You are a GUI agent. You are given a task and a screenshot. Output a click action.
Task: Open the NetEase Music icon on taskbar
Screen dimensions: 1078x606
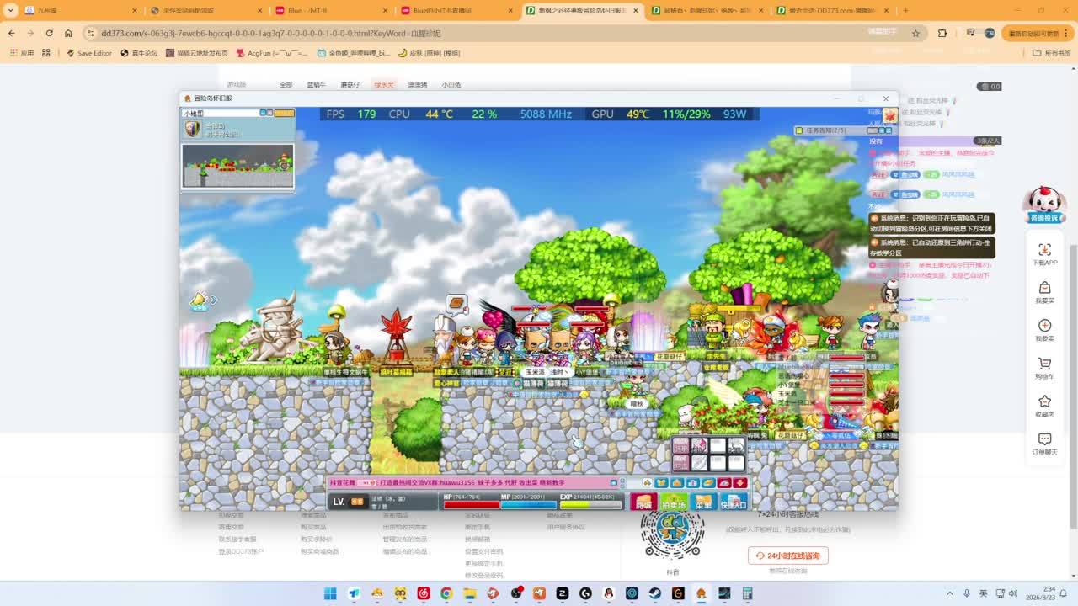[423, 593]
